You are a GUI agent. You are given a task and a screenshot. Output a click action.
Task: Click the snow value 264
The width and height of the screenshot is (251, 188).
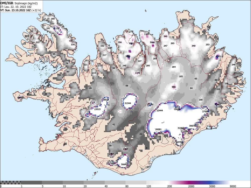[x=174, y=67]
